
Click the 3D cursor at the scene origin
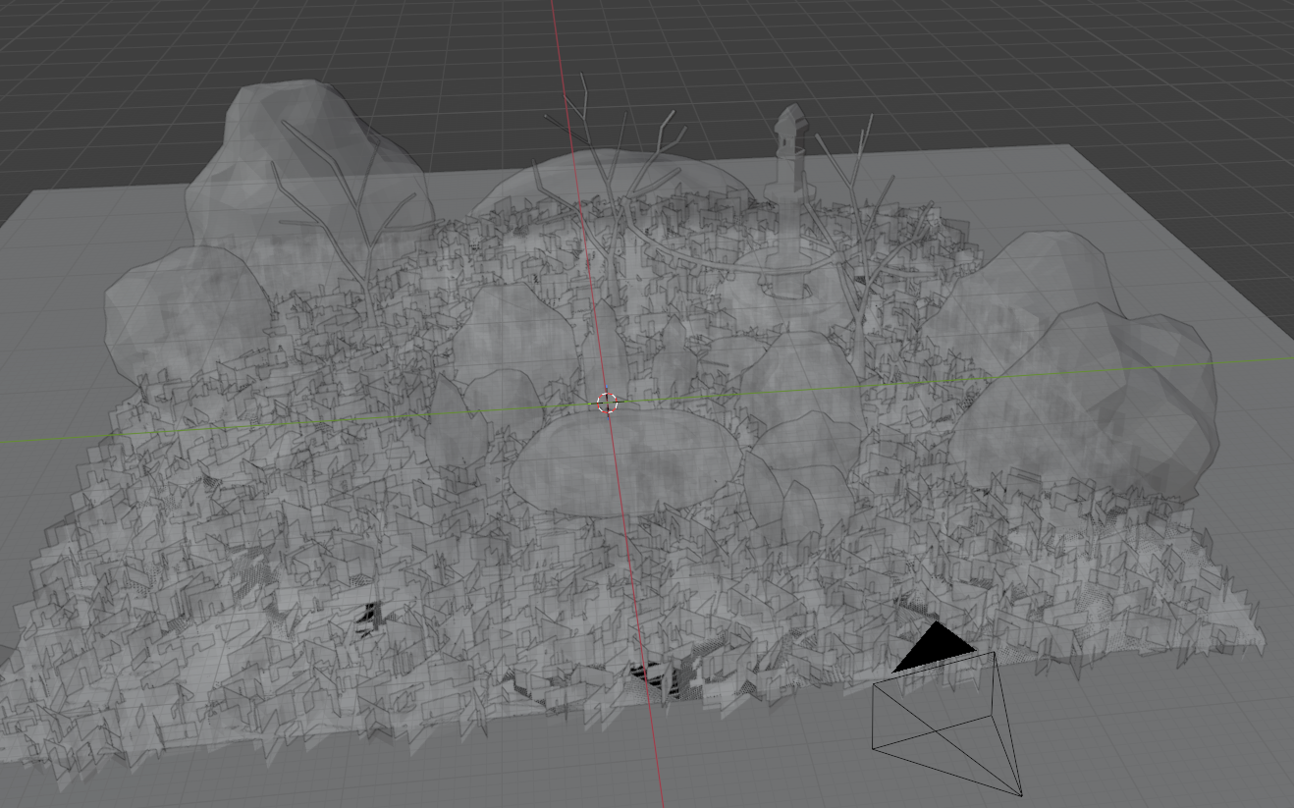(607, 403)
